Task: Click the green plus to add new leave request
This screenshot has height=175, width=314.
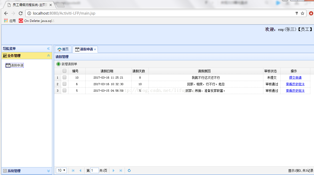Action: pos(58,64)
